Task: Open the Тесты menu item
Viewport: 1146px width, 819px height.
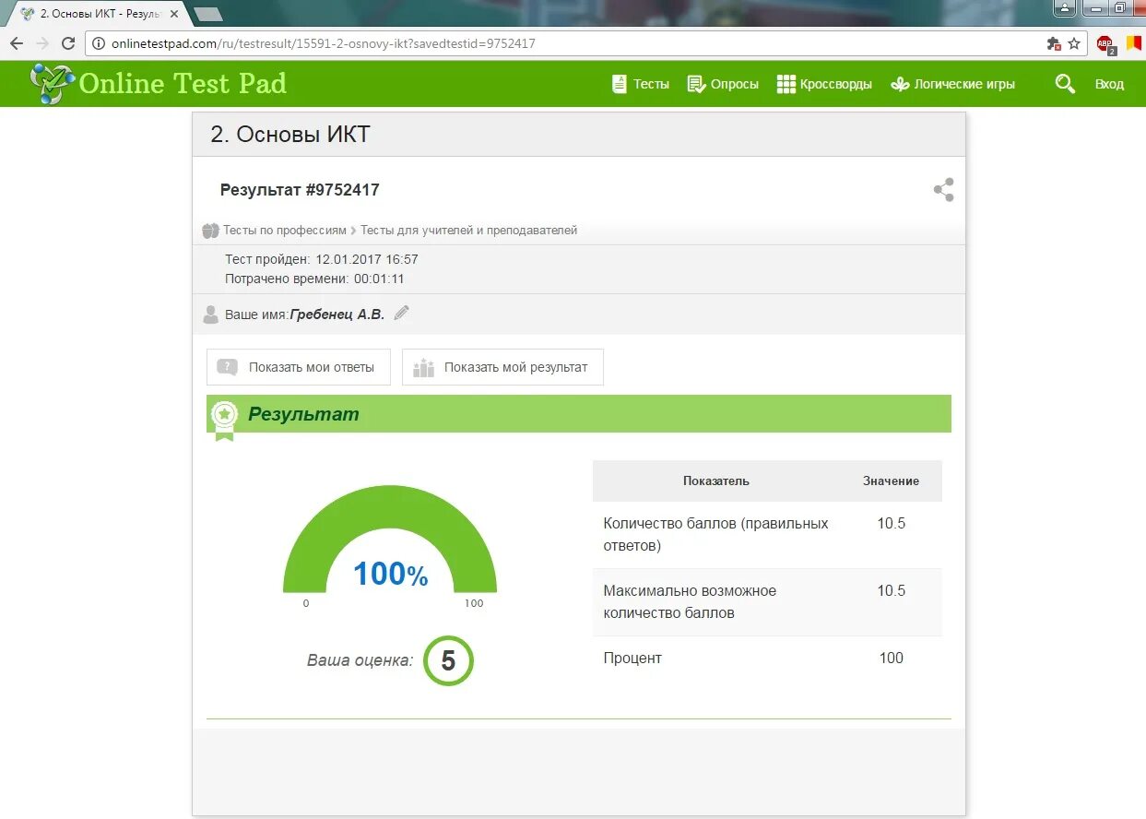Action: (641, 84)
